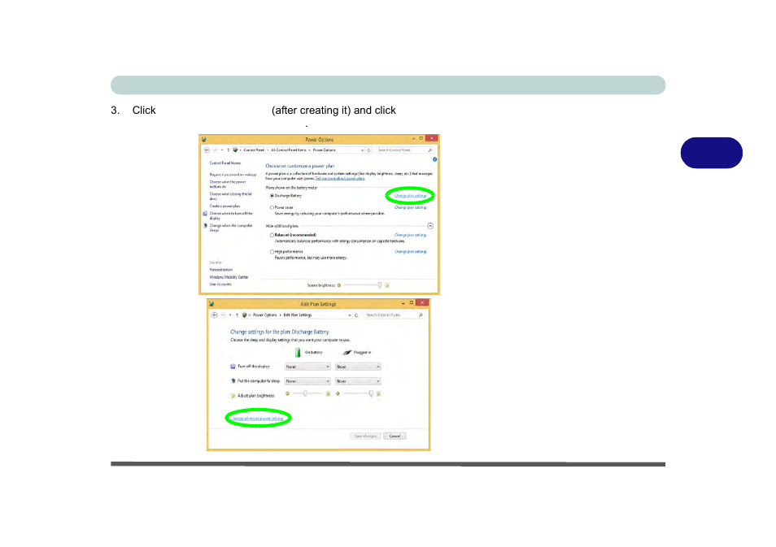776x547 pixels.
Task: Open Require a password on wakeup
Action: (x=233, y=175)
